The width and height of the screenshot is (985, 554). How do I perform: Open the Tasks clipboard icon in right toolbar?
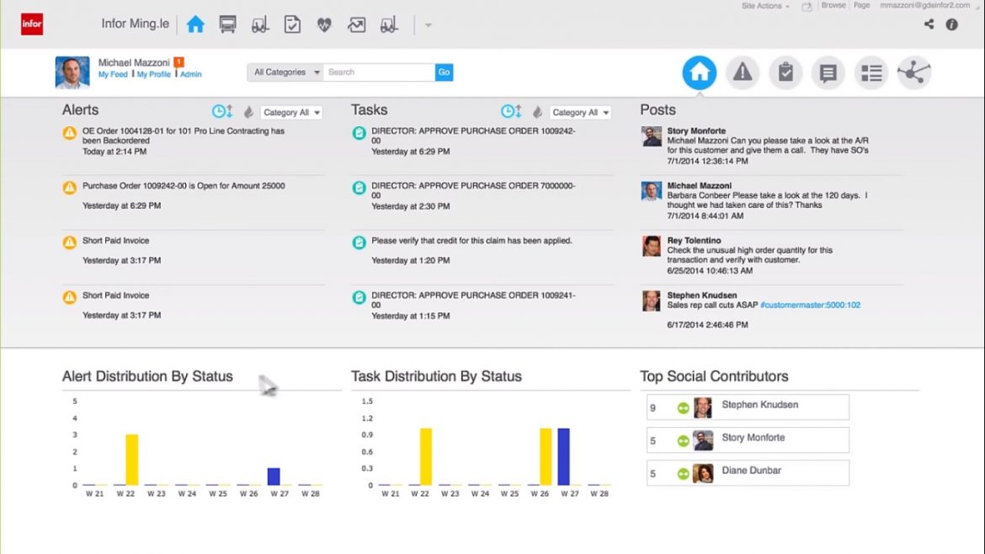point(785,72)
